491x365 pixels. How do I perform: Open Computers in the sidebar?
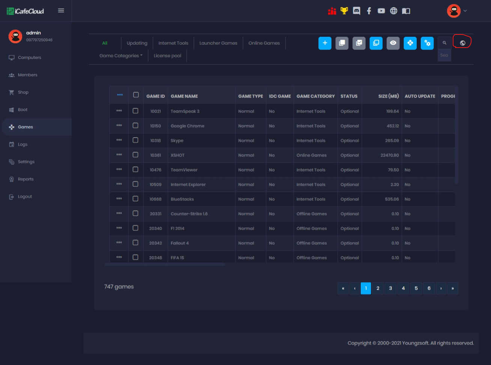coord(29,57)
